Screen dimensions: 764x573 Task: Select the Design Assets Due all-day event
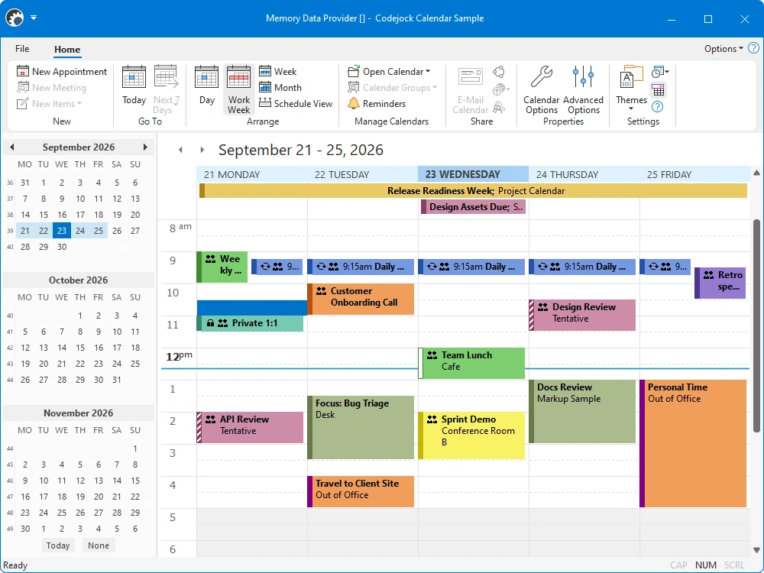coord(473,206)
